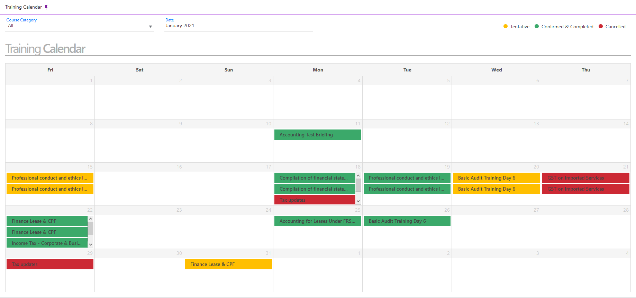This screenshot has height=298, width=636.
Task: Click the pin icon beside Training Calendar
Action: (46, 7)
